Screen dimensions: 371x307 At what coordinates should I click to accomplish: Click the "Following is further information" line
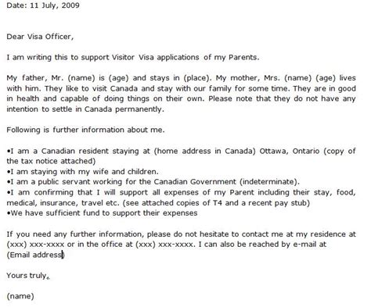[85, 130]
